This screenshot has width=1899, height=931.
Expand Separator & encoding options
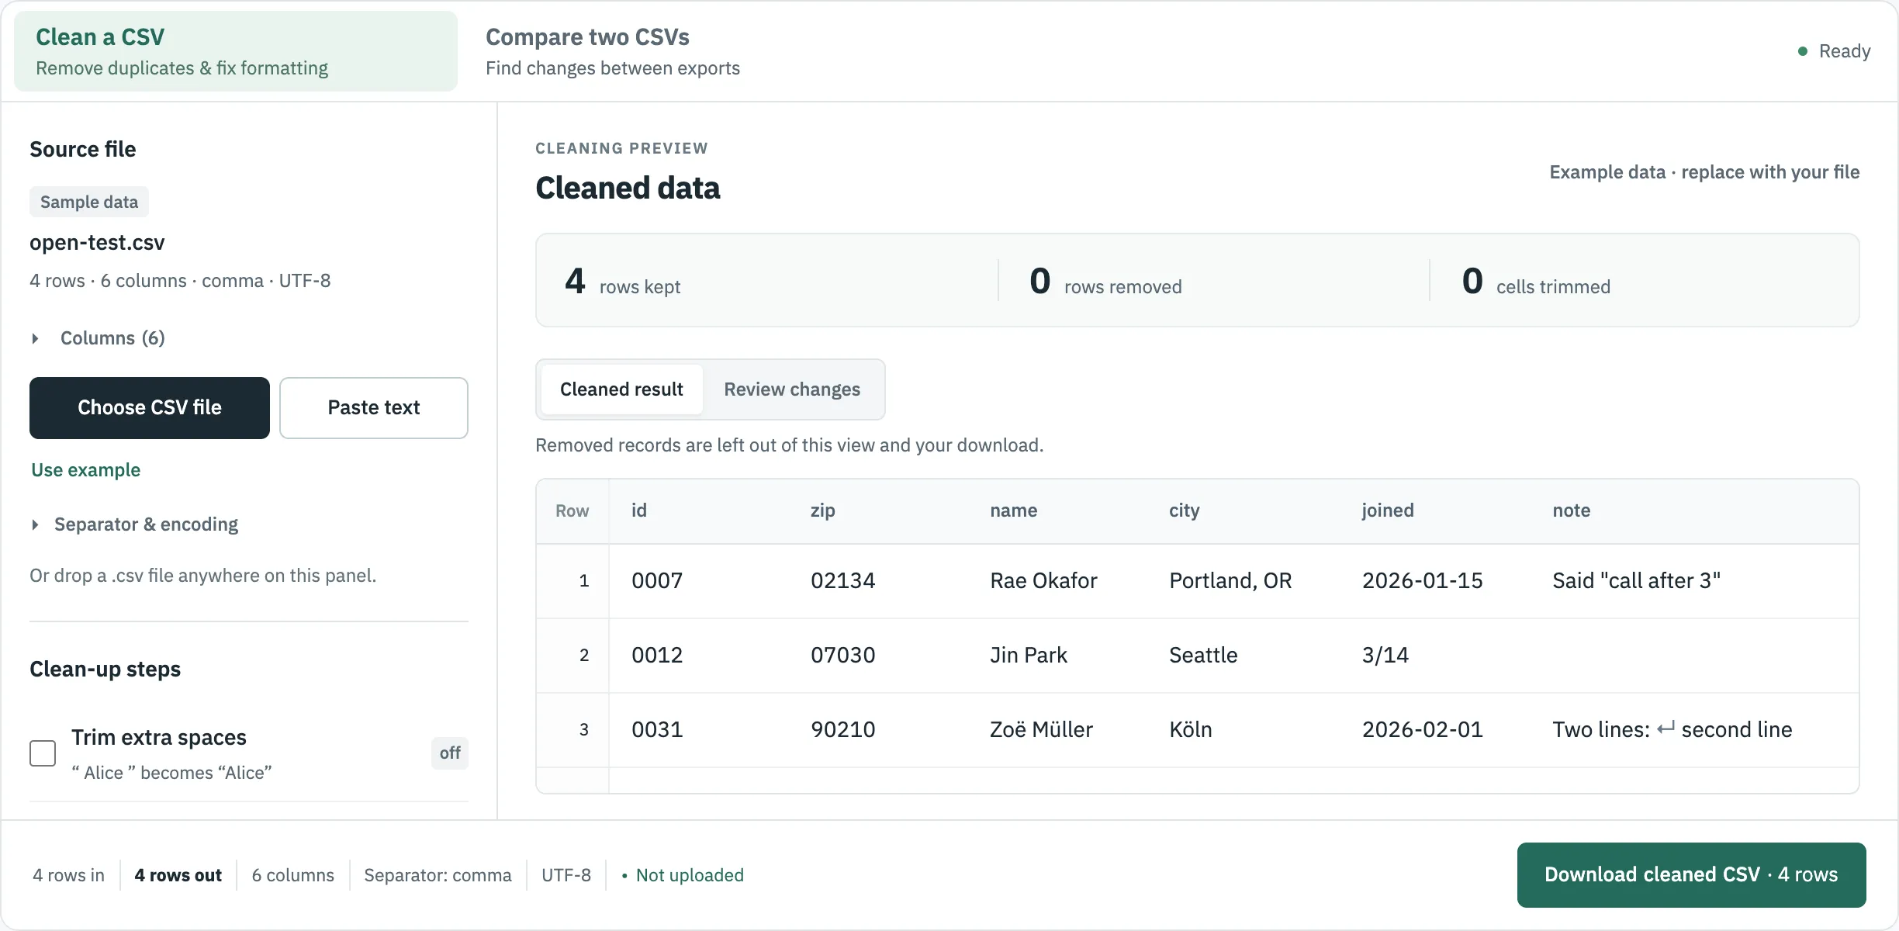click(x=134, y=524)
